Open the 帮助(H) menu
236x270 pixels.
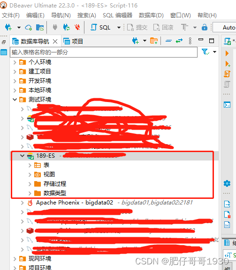coord(207,15)
